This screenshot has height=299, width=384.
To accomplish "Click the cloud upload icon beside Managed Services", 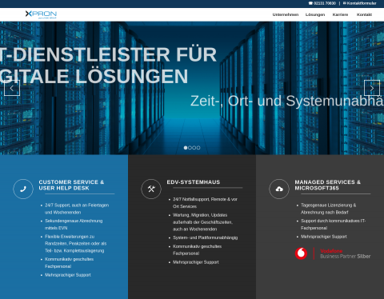I will (279, 189).
